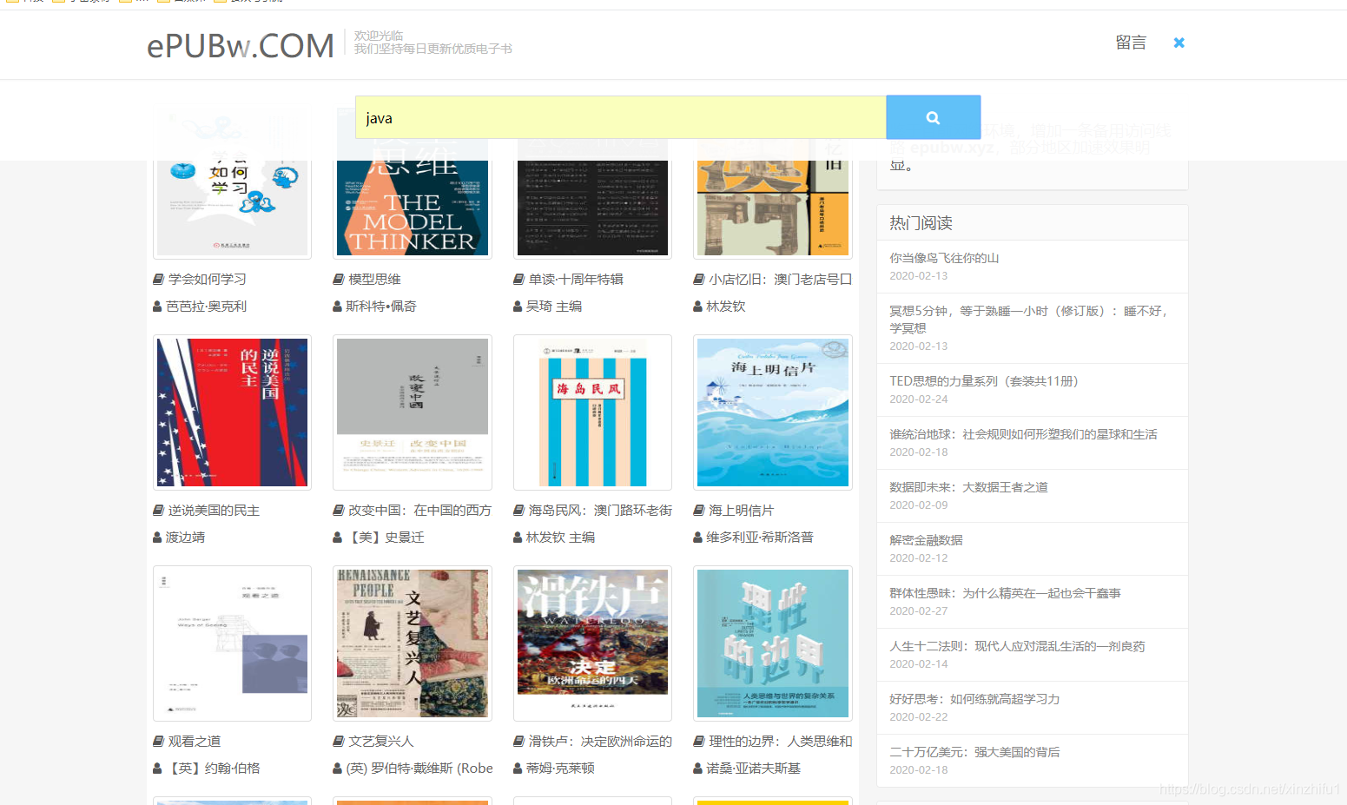Image resolution: width=1347 pixels, height=805 pixels.
Task: Click the Renaissance People book cover
Action: 413,643
